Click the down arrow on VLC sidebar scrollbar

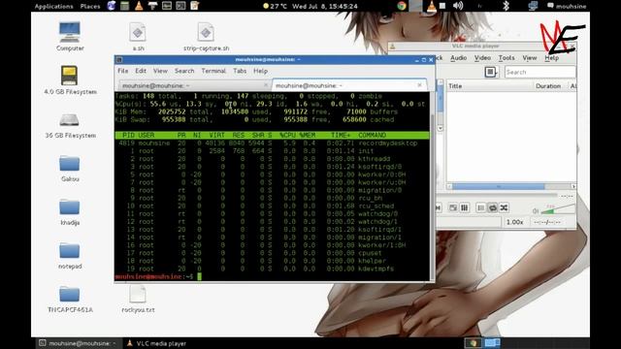[440, 128]
